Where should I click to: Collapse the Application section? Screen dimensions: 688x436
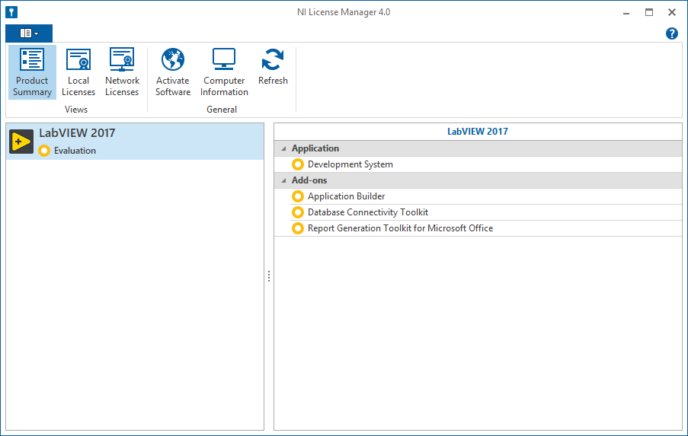point(284,148)
